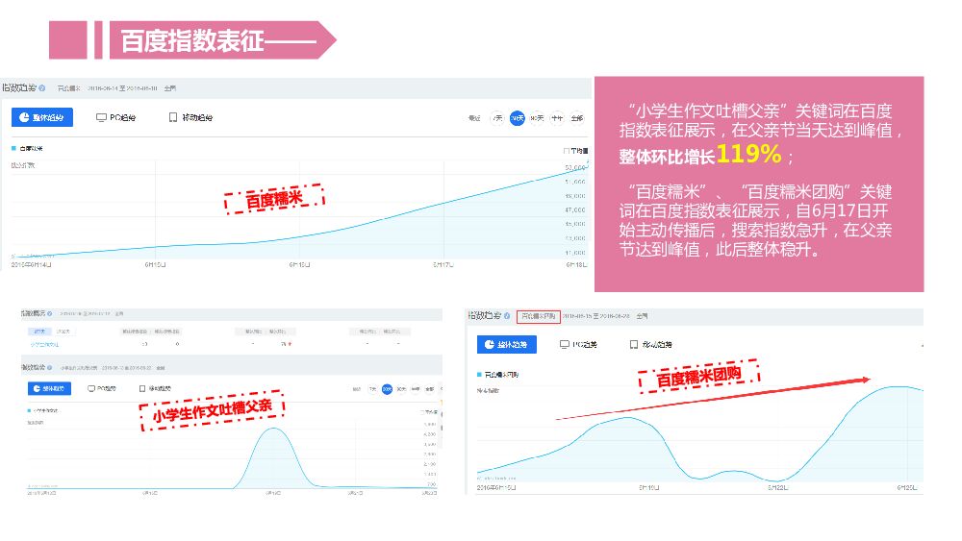Switch to PC趋势 in the 小学生作文吐槽父亲 chart
This screenshot has height=541, width=962.
(x=102, y=388)
